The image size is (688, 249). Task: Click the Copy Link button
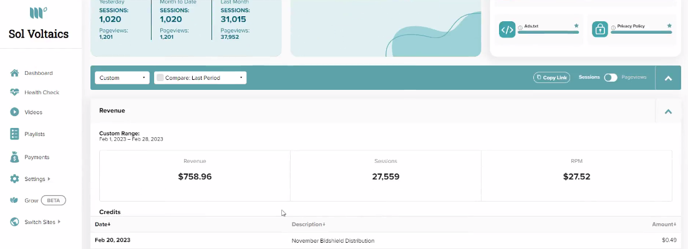[x=551, y=77]
